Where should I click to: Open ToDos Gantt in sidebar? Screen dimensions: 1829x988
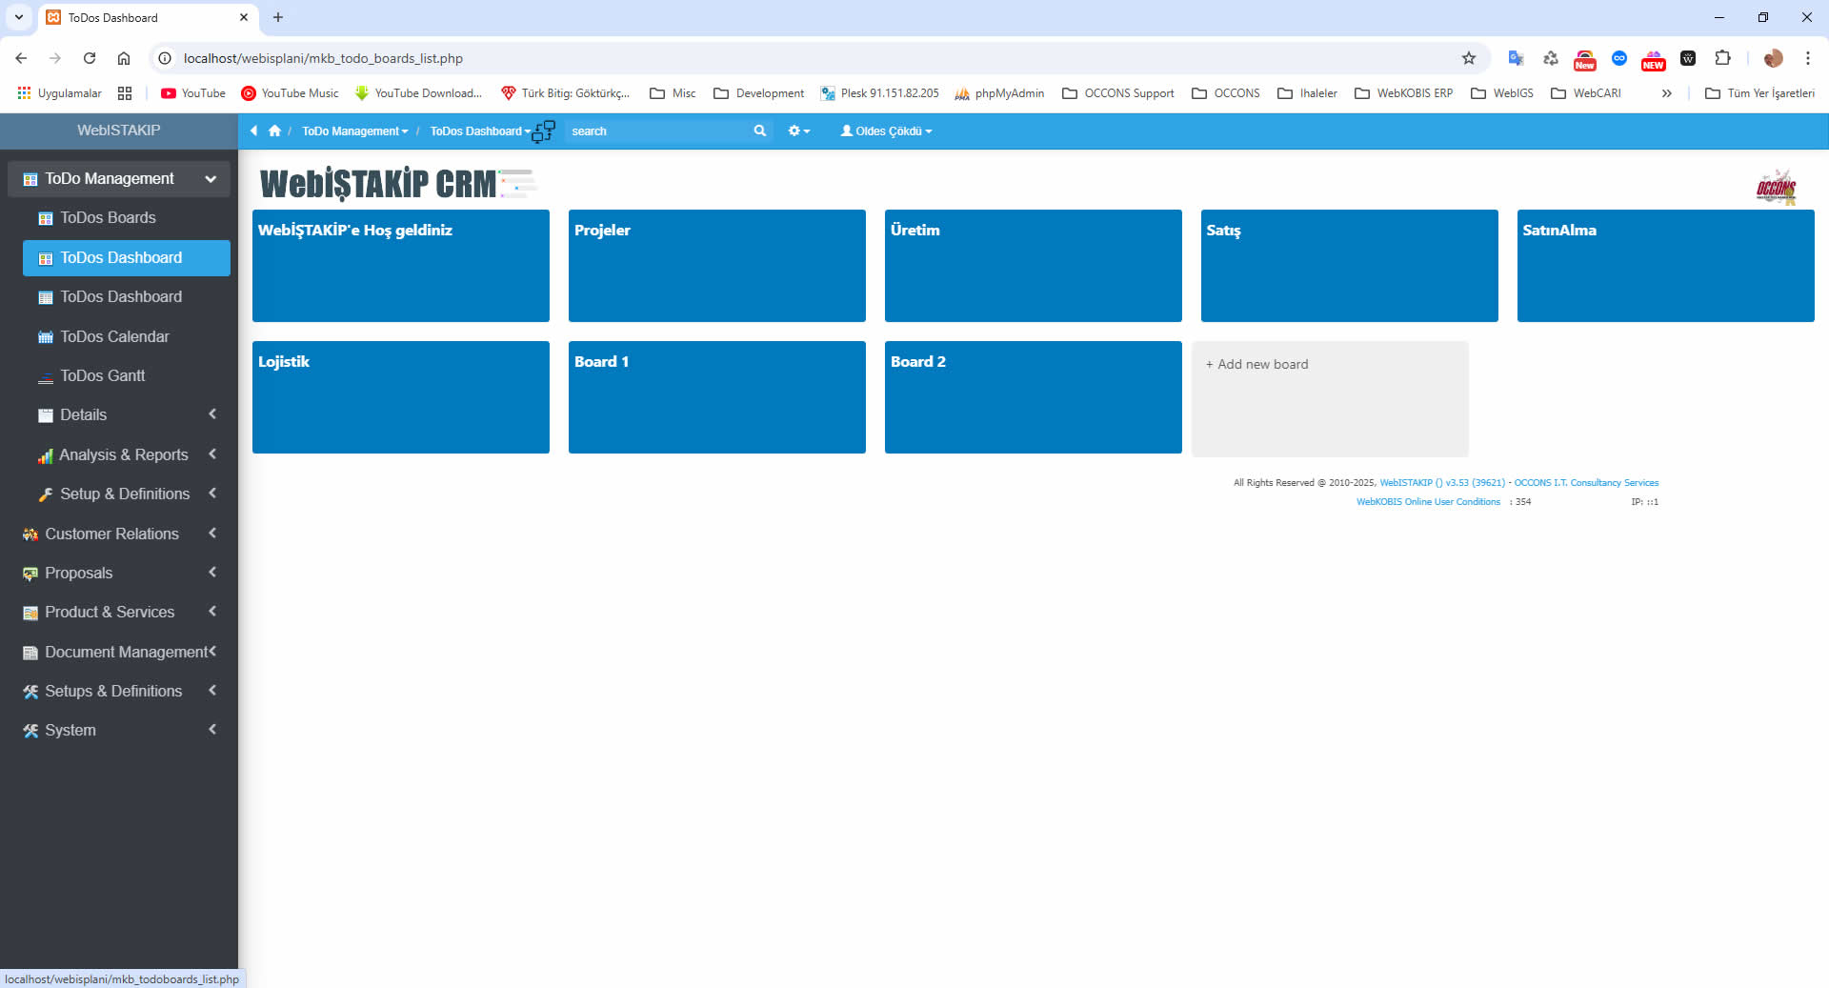pos(103,375)
